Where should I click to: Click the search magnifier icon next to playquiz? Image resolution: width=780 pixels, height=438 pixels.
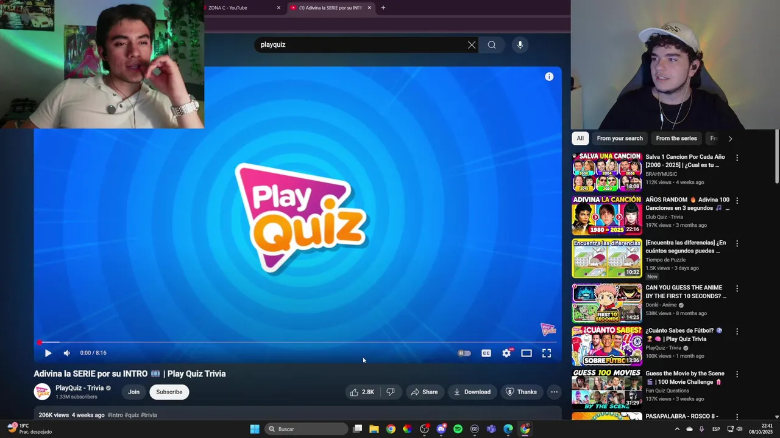click(x=492, y=44)
